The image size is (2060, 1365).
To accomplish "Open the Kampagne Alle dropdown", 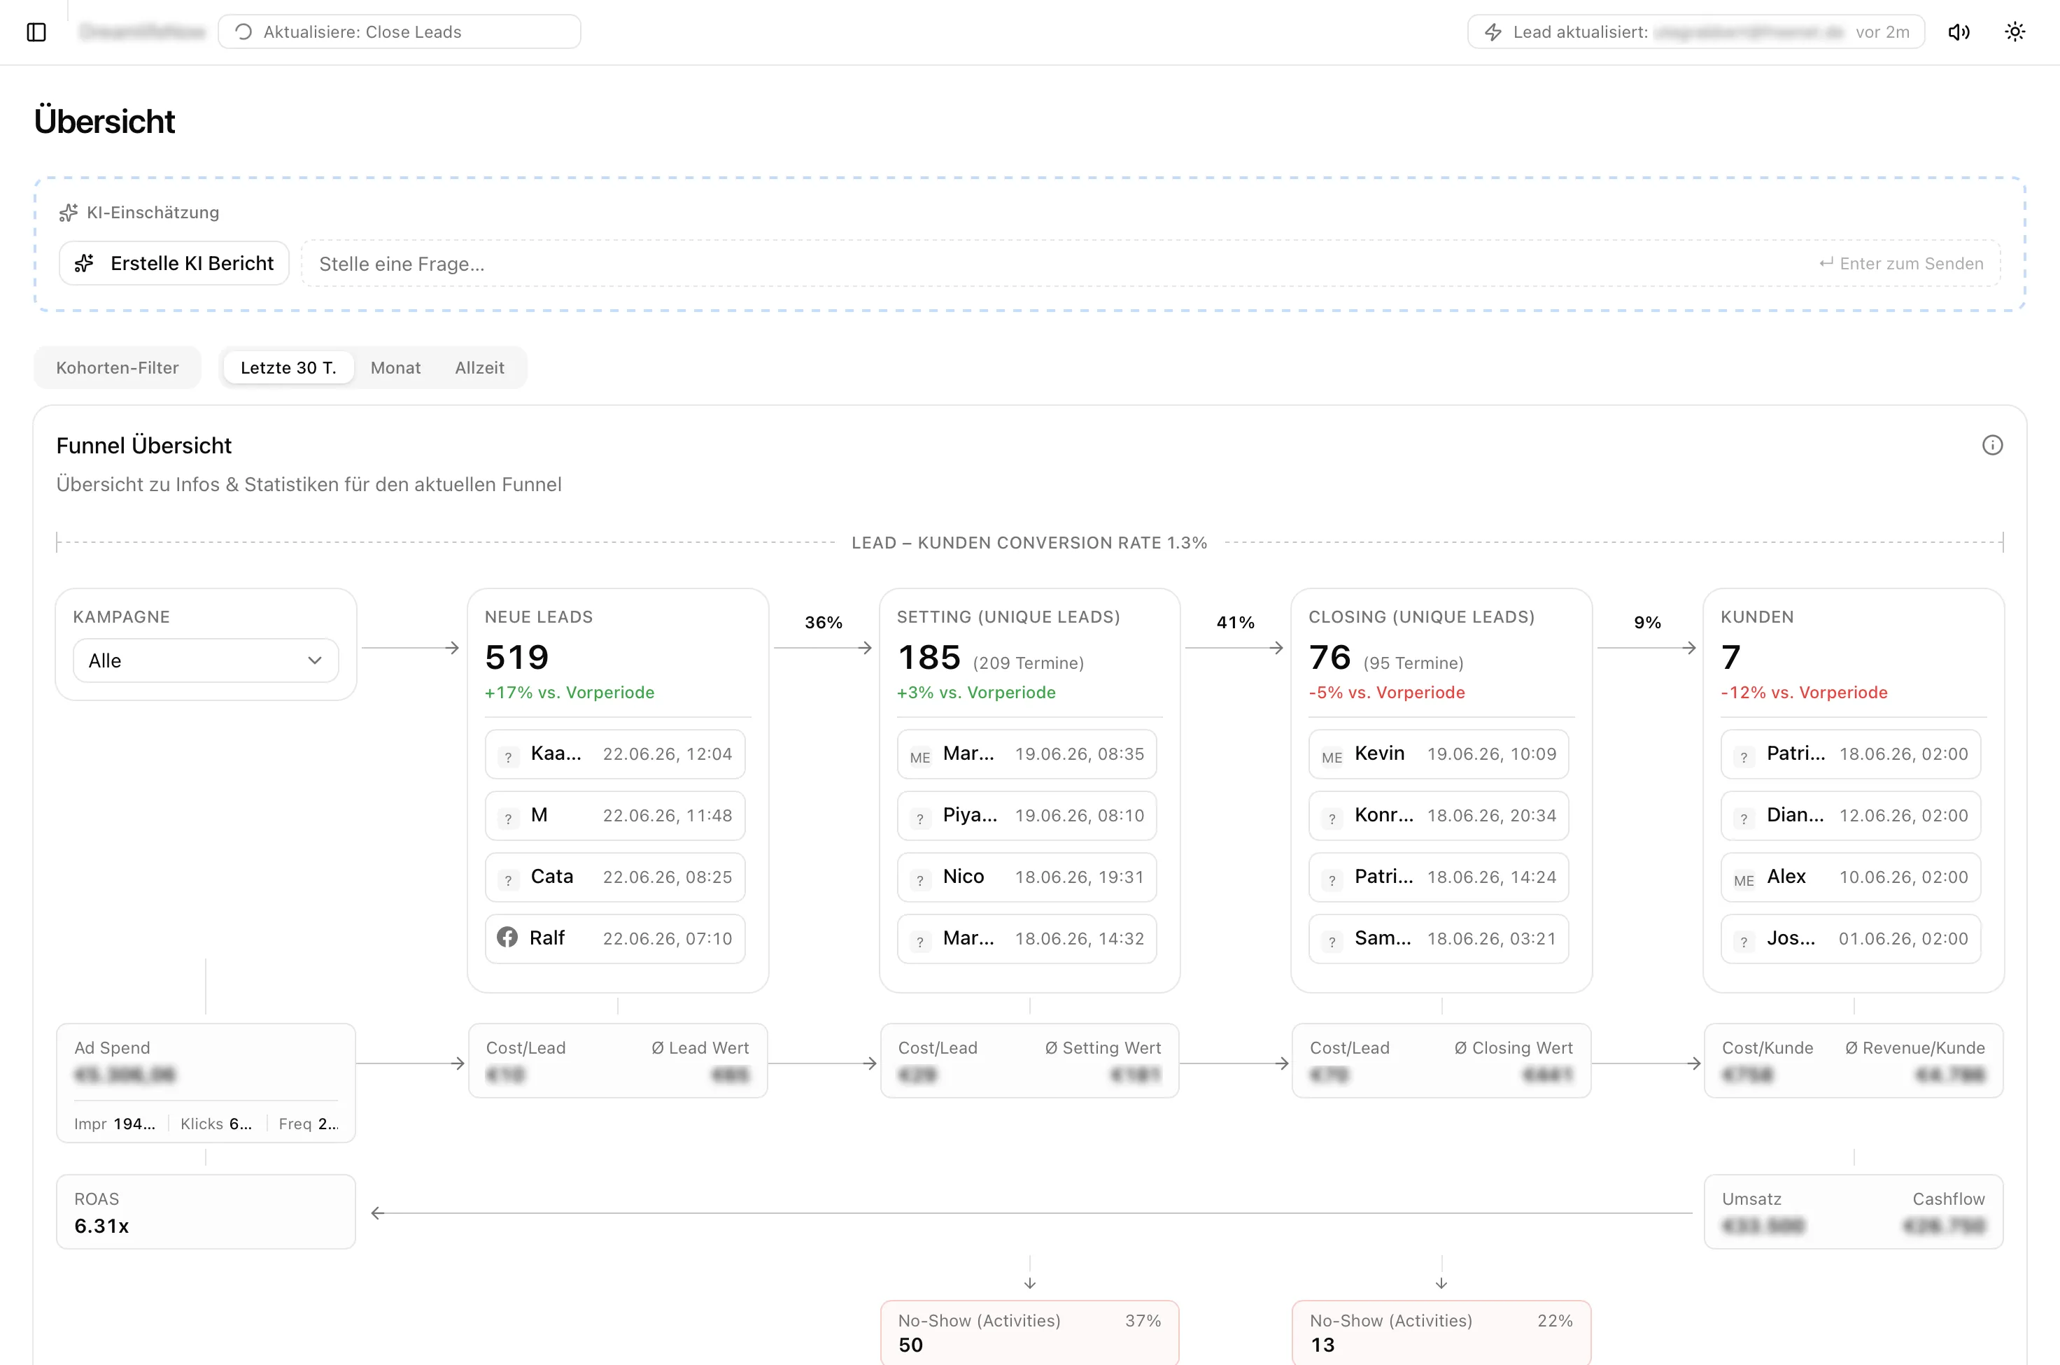I will (x=206, y=660).
